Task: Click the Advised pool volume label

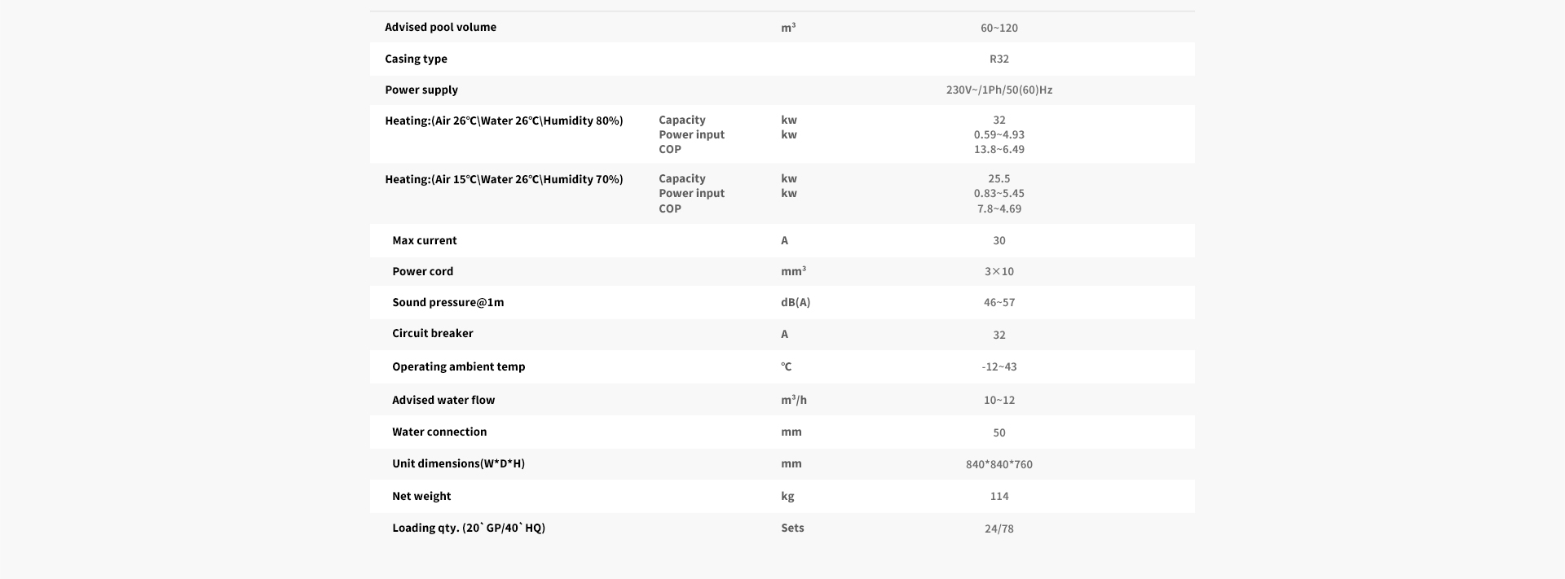Action: click(x=440, y=27)
